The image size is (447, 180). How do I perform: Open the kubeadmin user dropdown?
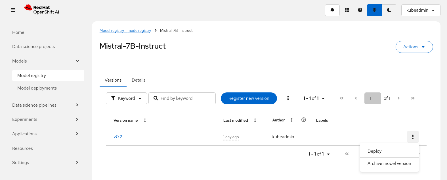(421, 10)
